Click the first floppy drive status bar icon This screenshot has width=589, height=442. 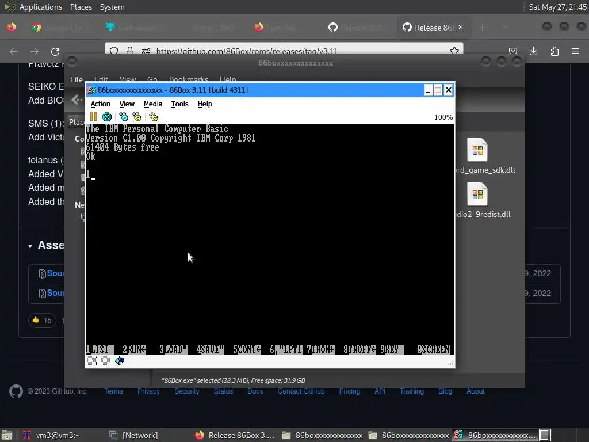pos(92,361)
